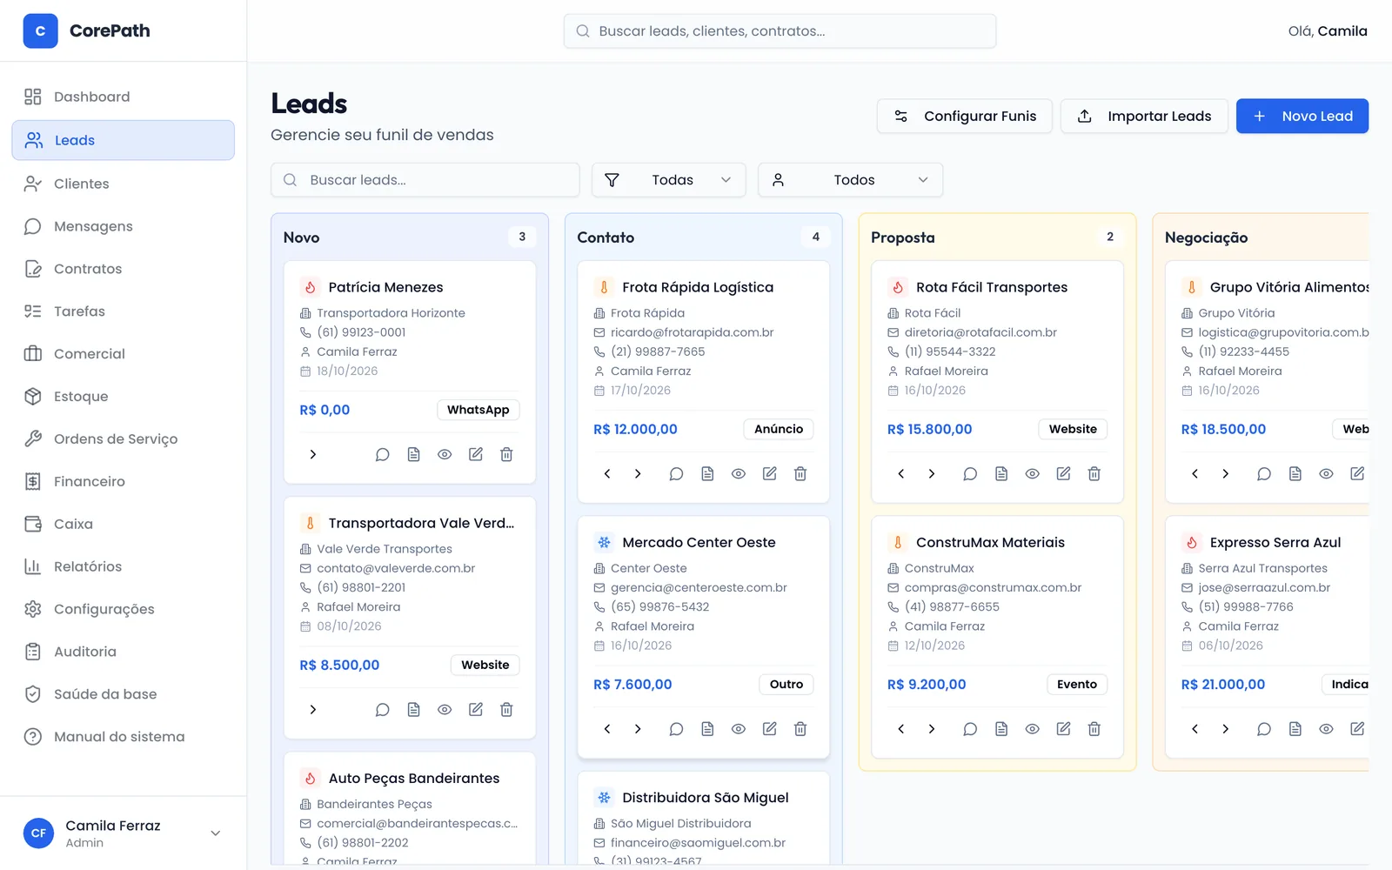Screen dimensions: 1392x870
Task: Open chat icon on Grupo Vitória Alimentos card
Action: click(1264, 473)
